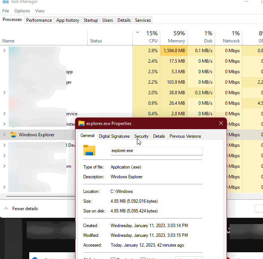Expand the row just below Windows Explorer

[5, 145]
